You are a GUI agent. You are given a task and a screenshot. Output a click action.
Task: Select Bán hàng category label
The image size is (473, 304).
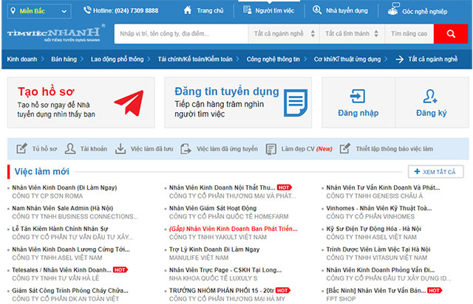64,59
